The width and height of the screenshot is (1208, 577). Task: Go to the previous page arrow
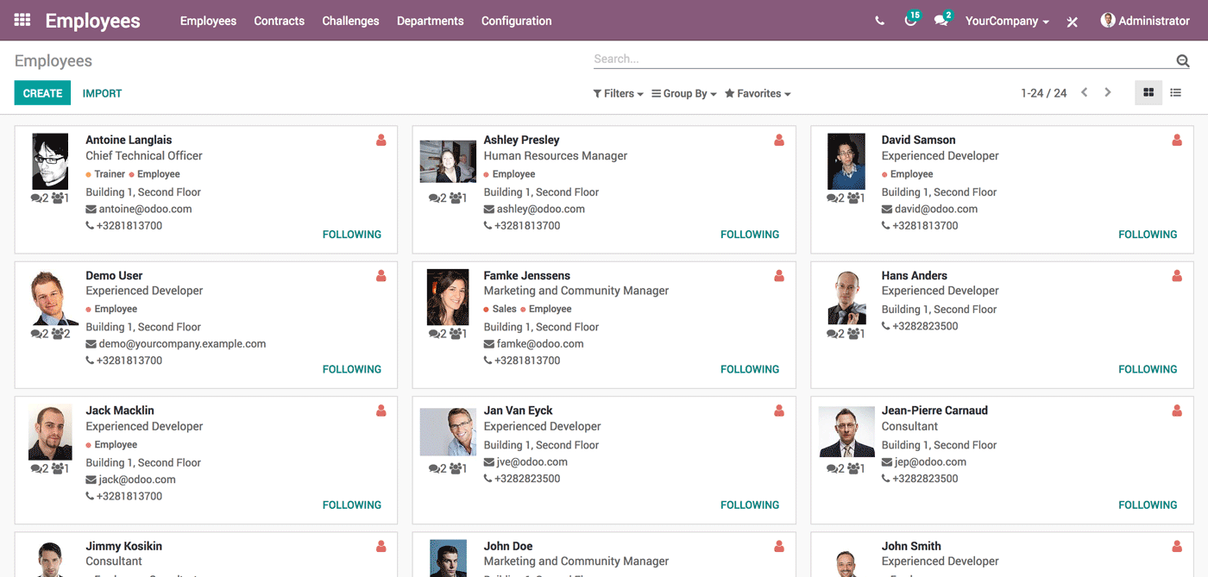coord(1085,93)
